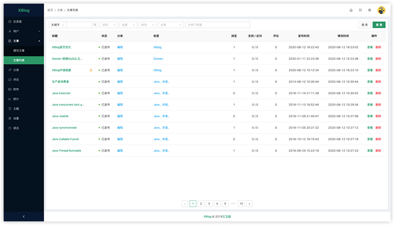The height and width of the screenshot is (225, 394).
Task: Open article Docker-搭建MySQL主... title link
Action: pos(67,59)
